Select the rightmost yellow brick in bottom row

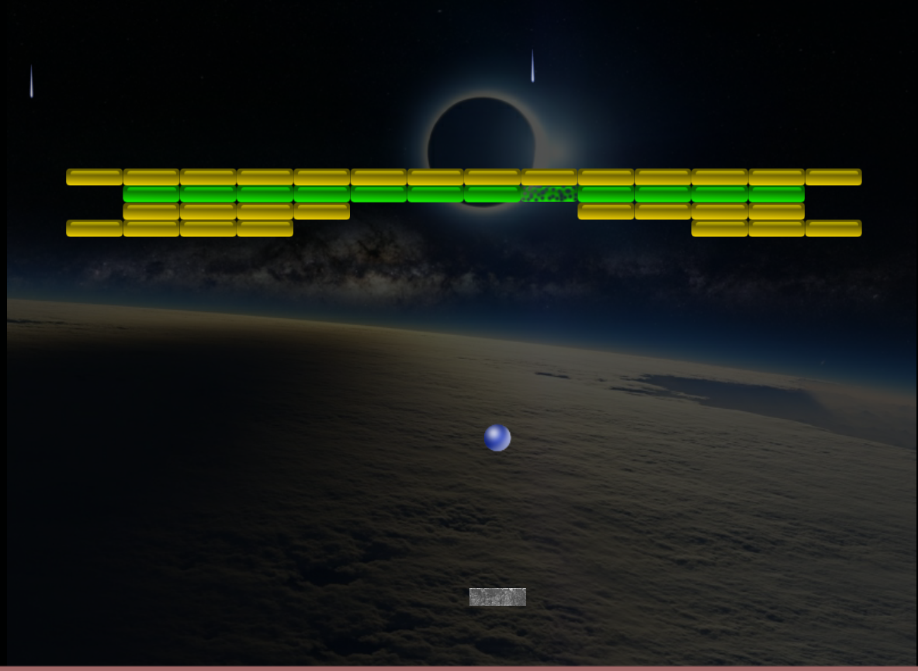point(833,228)
